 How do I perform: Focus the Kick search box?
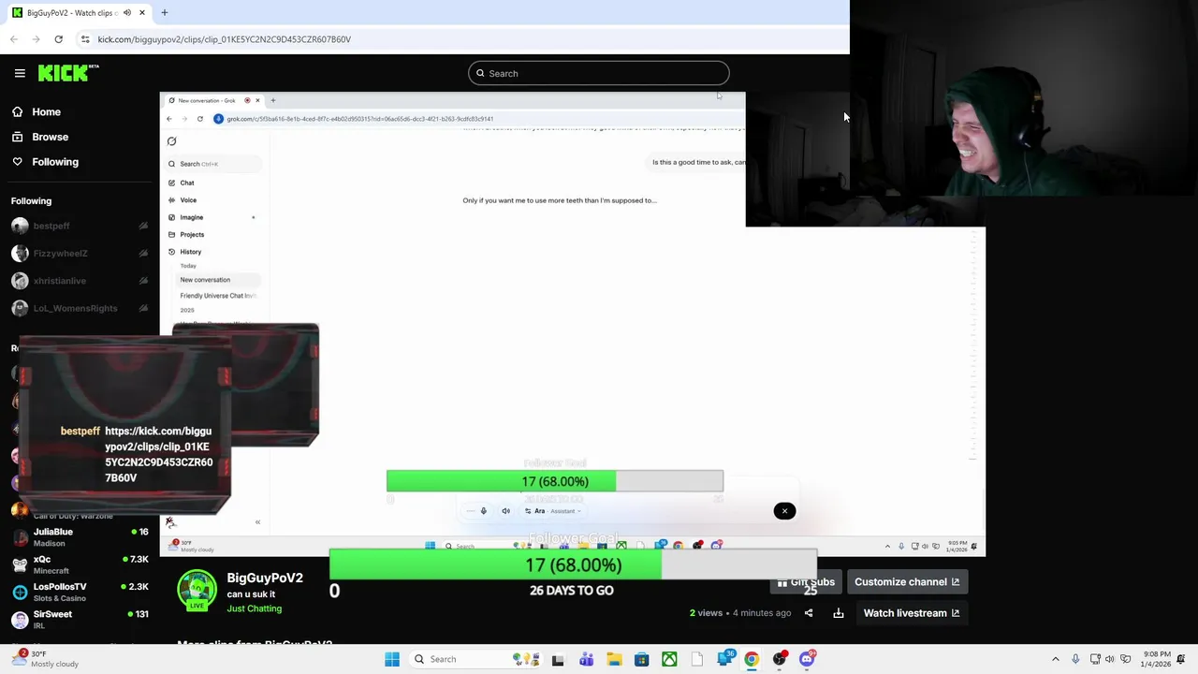598,73
